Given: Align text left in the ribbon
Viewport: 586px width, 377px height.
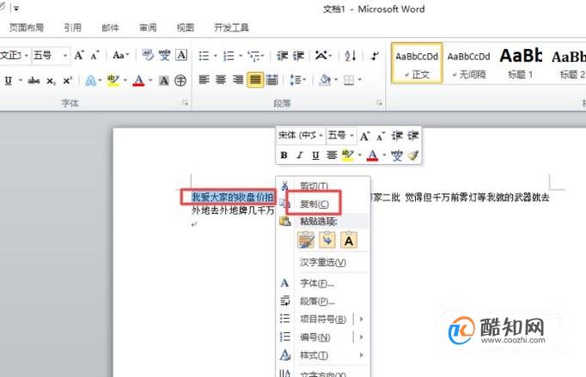Looking at the screenshot, I should pyautogui.click(x=204, y=80).
